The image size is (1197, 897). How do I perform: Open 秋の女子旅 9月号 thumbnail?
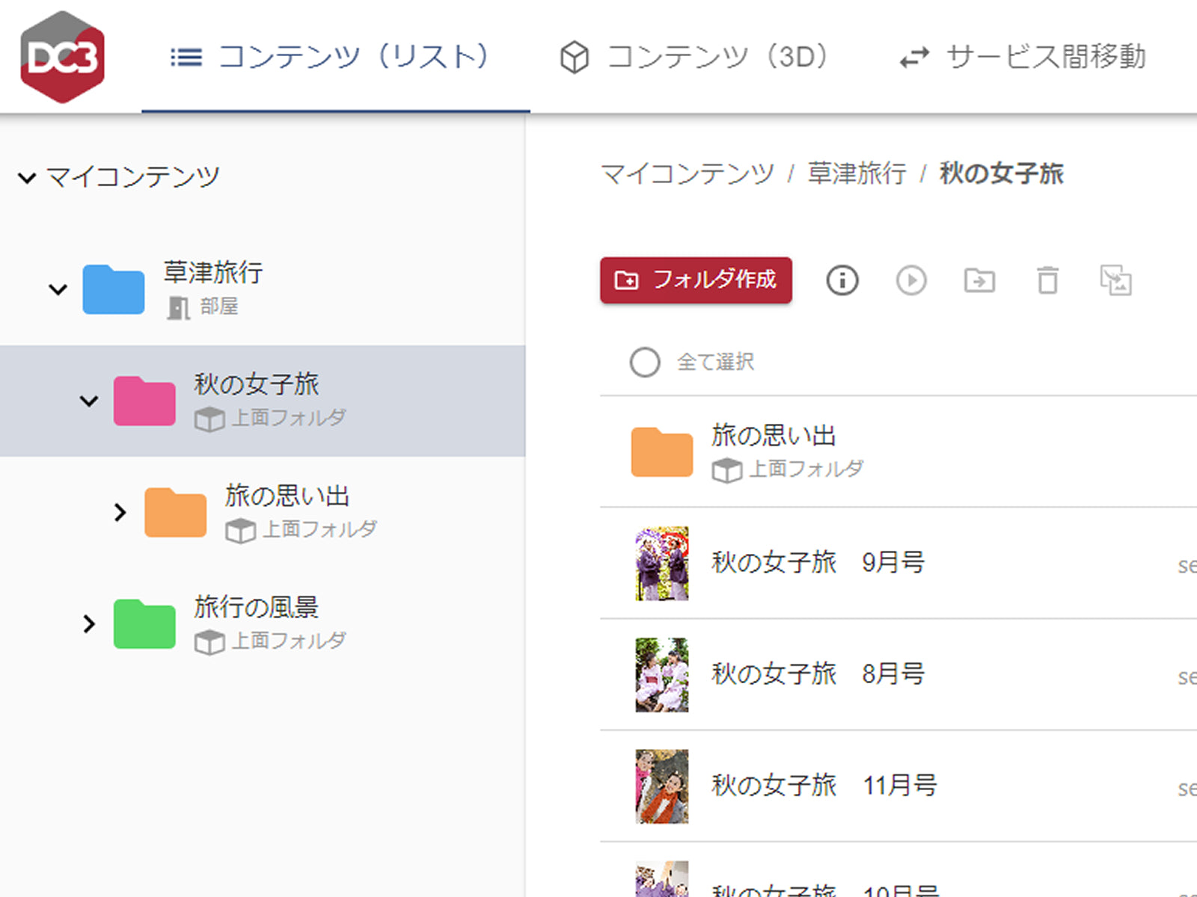(x=661, y=564)
